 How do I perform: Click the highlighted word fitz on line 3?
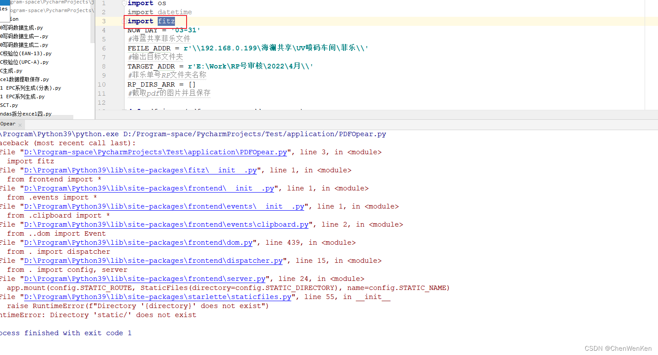pyautogui.click(x=166, y=21)
